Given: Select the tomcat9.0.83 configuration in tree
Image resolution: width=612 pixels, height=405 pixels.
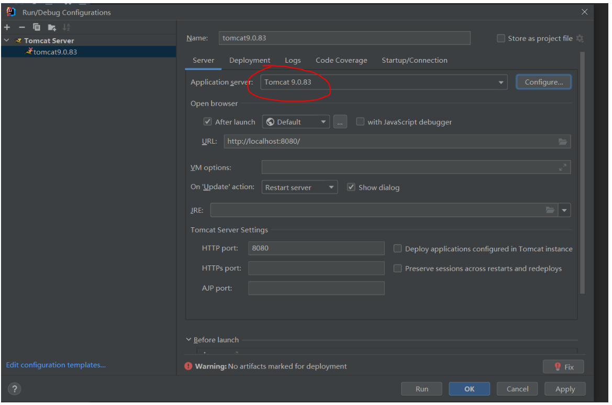Looking at the screenshot, I should point(88,52).
